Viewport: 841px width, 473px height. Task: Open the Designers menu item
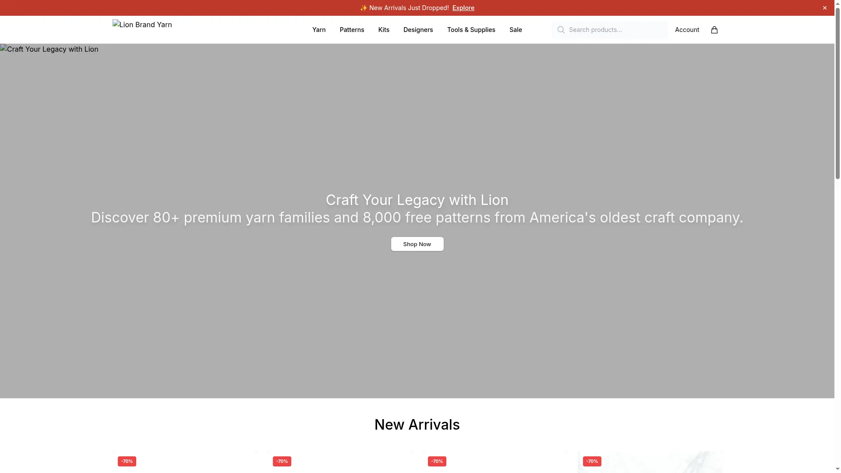[418, 30]
